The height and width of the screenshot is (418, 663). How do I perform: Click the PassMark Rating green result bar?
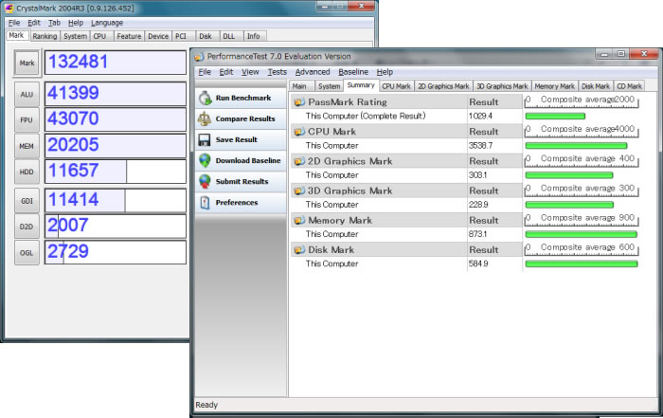[555, 116]
